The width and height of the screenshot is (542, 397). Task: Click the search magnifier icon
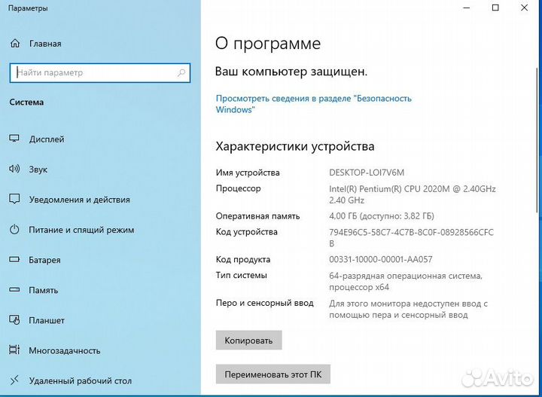181,72
